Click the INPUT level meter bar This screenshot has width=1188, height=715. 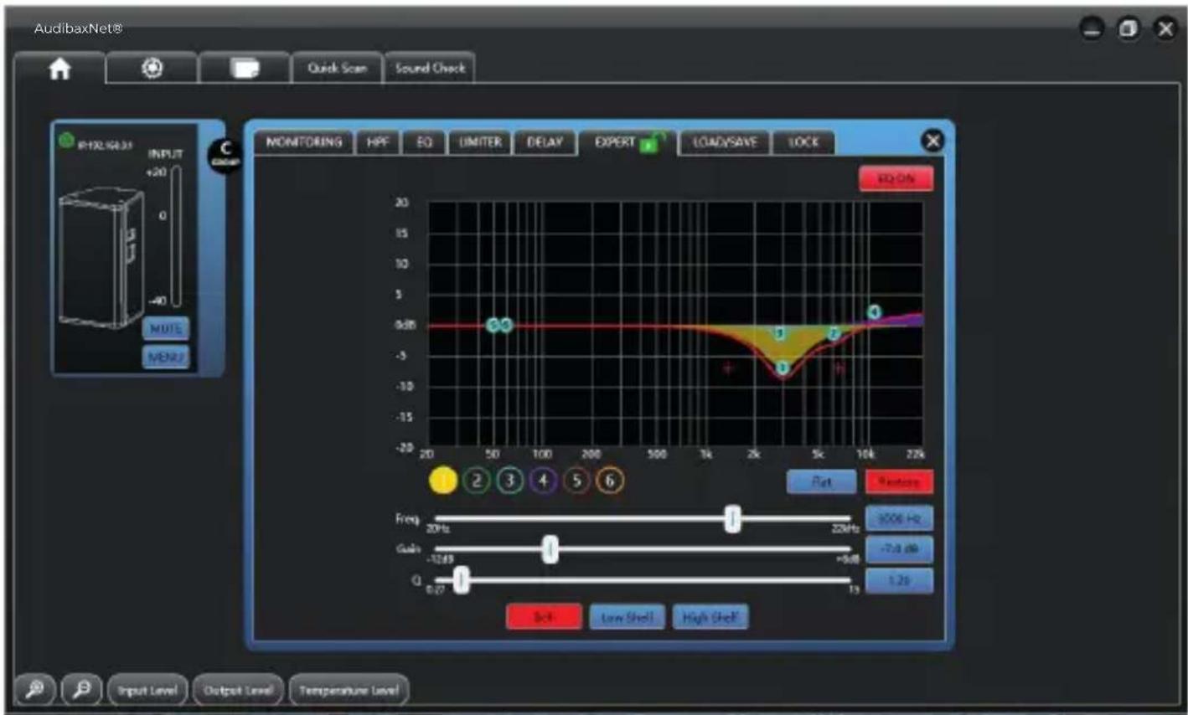click(177, 237)
